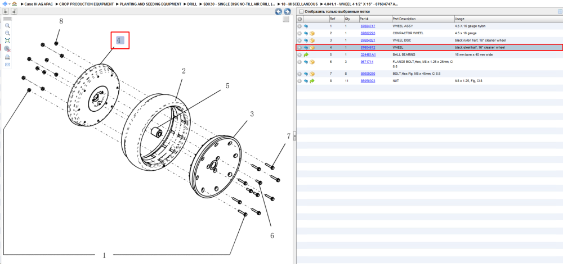Click the grey square button at the diagram top-right
The width and height of the screenshot is (563, 264).
click(x=286, y=19)
